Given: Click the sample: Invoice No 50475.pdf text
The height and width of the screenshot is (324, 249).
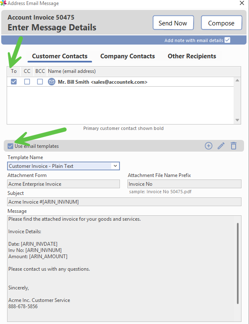Looking at the screenshot, I should (x=160, y=192).
